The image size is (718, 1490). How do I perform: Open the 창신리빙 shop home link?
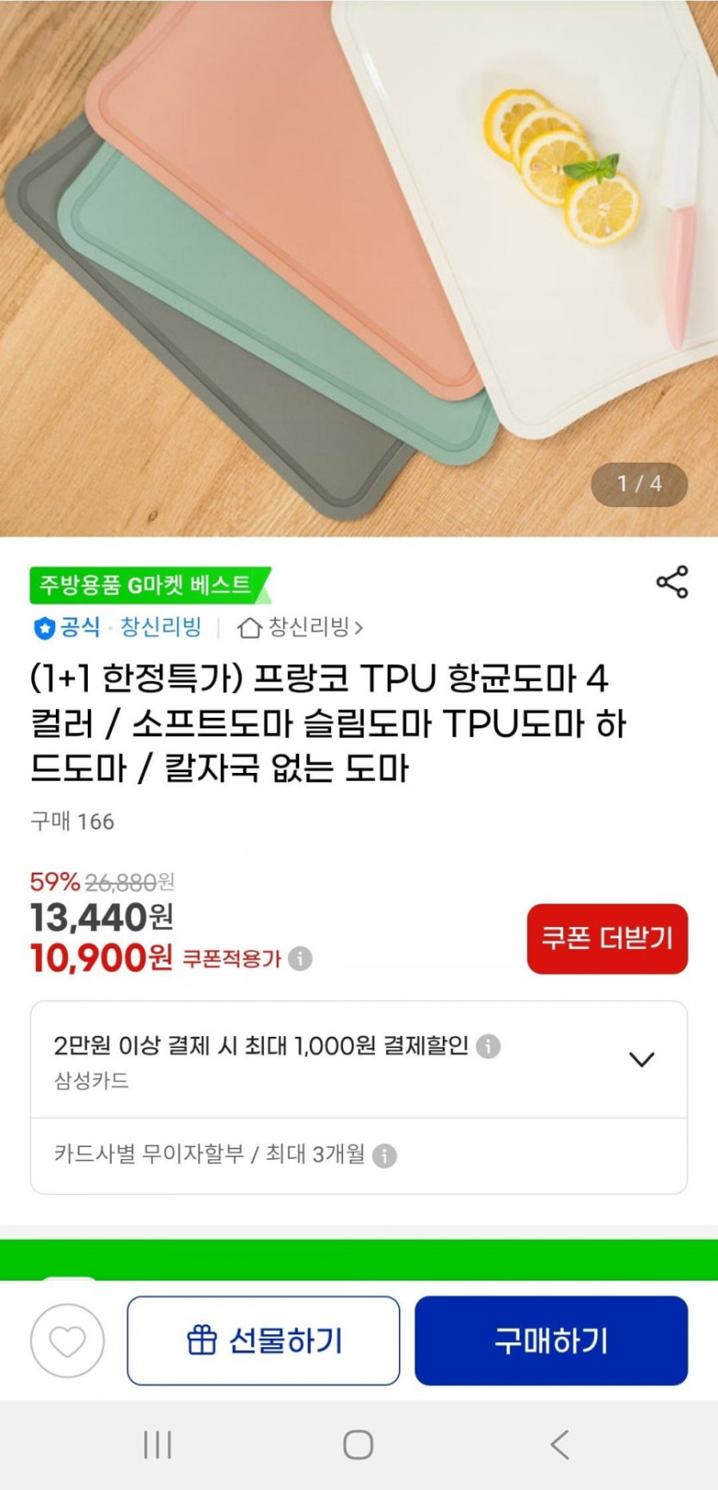[300, 627]
